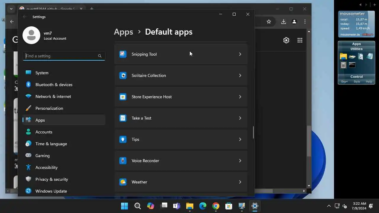Viewport: 379px width, 213px height.
Task: Open Microsoft Store from taskbar
Action: pos(229,206)
